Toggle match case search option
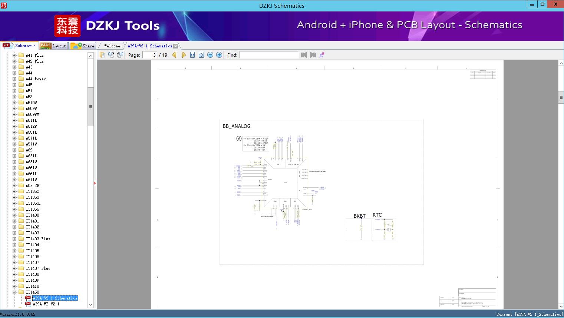 (322, 55)
